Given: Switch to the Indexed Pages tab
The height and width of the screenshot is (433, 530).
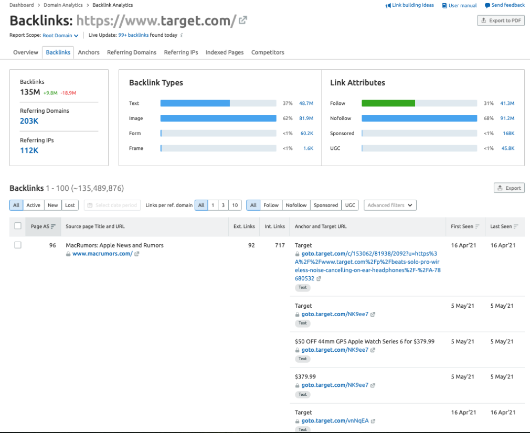Looking at the screenshot, I should click(225, 52).
